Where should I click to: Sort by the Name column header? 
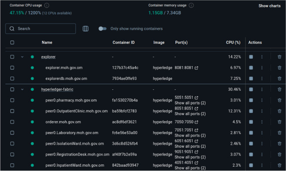(x=47, y=43)
